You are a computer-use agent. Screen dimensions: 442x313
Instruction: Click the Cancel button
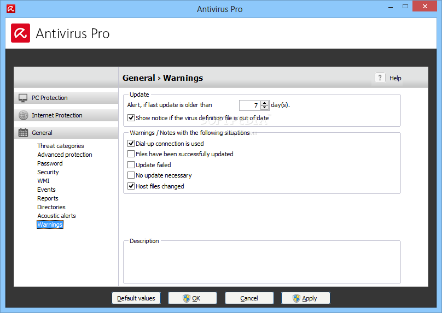pyautogui.click(x=249, y=298)
